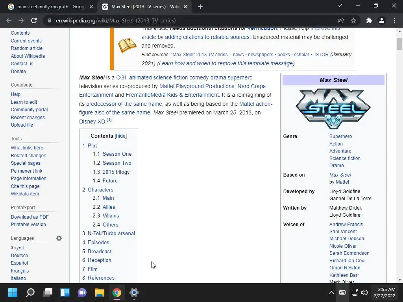403x302 pixels.
Task: Open Printable version link
Action: point(28,225)
